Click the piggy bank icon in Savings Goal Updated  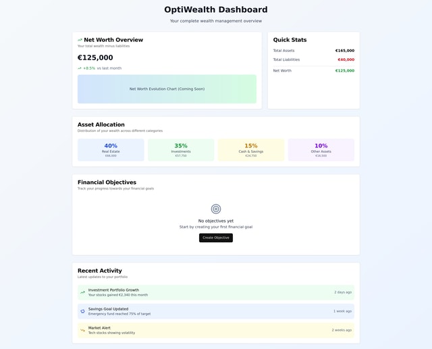82,311
